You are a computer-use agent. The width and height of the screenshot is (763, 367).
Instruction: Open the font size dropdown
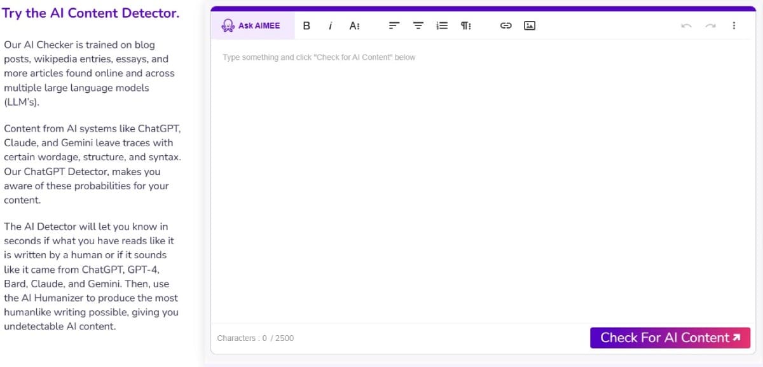pos(354,26)
